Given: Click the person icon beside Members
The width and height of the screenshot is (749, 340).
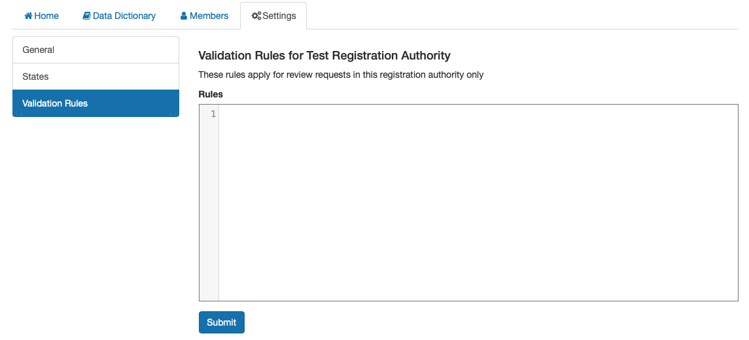Looking at the screenshot, I should (x=184, y=16).
